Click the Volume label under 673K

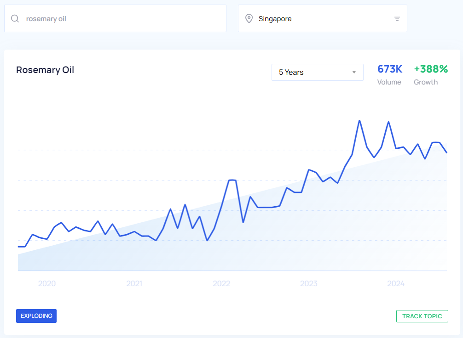[x=389, y=82]
